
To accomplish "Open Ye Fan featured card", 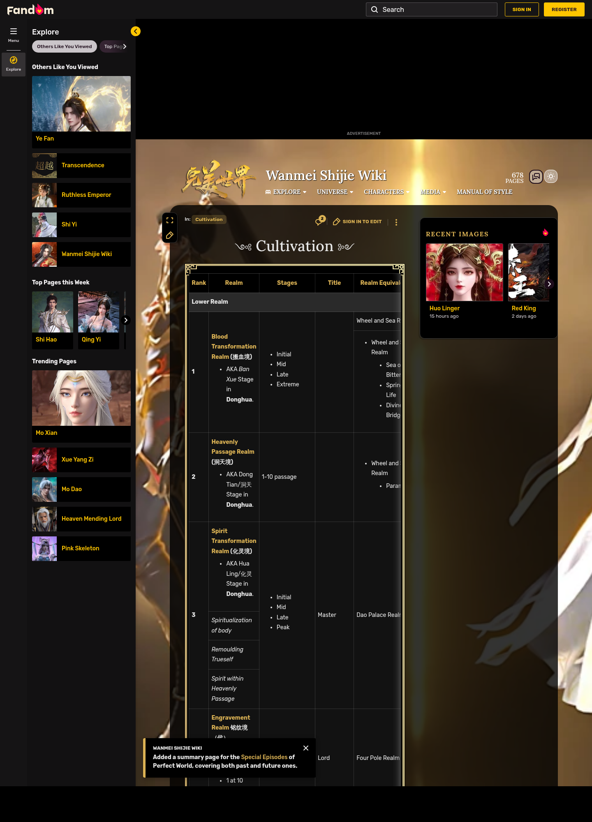I will pyautogui.click(x=81, y=112).
